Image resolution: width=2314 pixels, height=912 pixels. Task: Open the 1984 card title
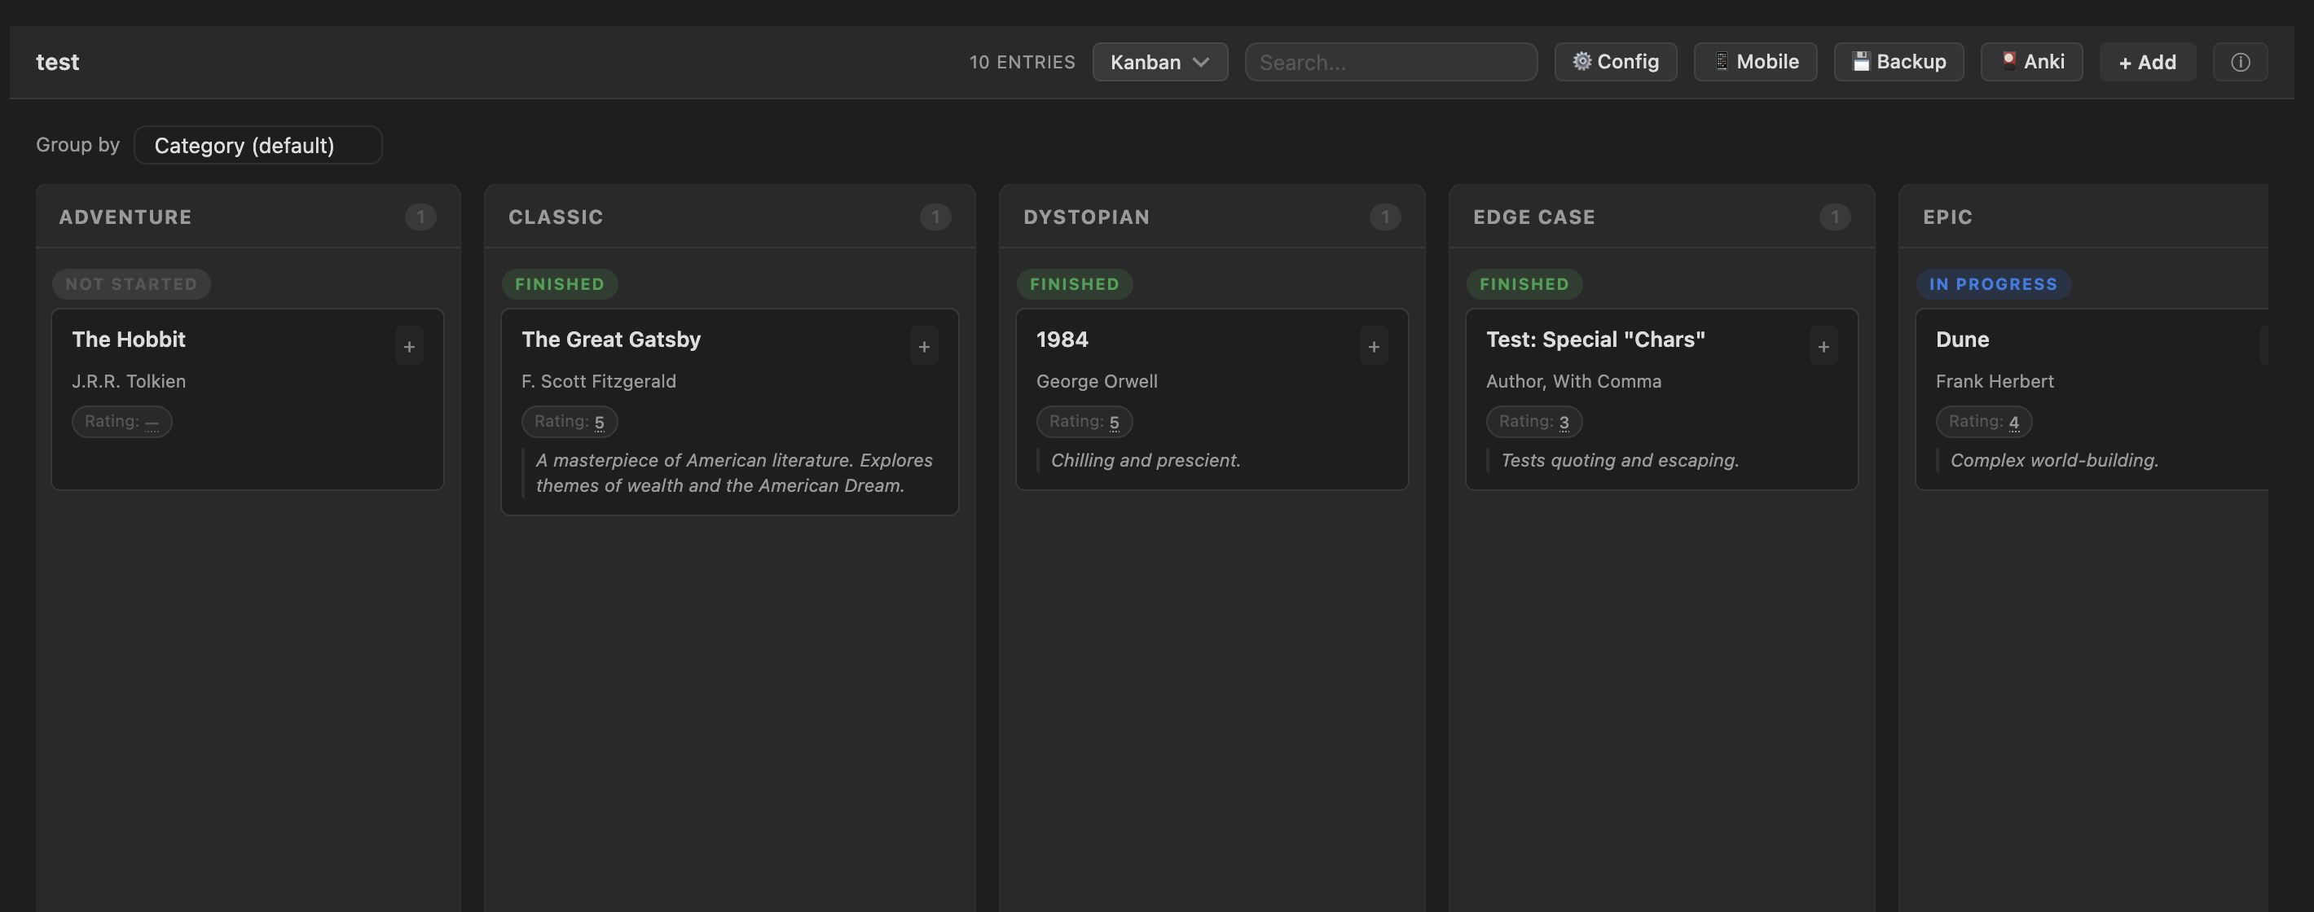tap(1062, 340)
